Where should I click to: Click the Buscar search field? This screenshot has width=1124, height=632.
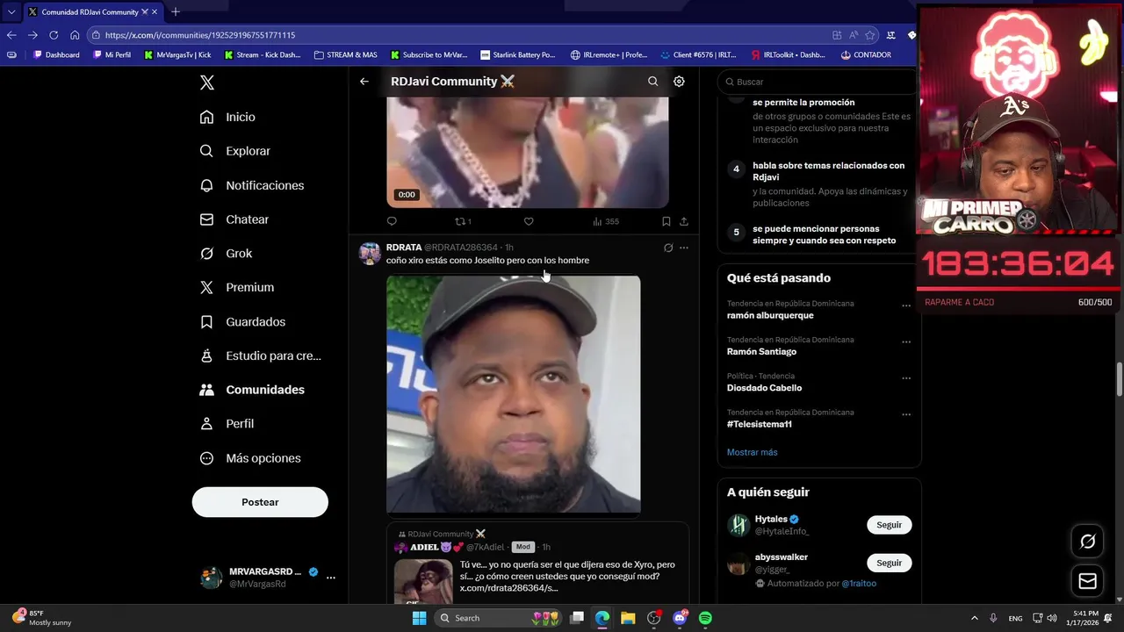point(818,82)
